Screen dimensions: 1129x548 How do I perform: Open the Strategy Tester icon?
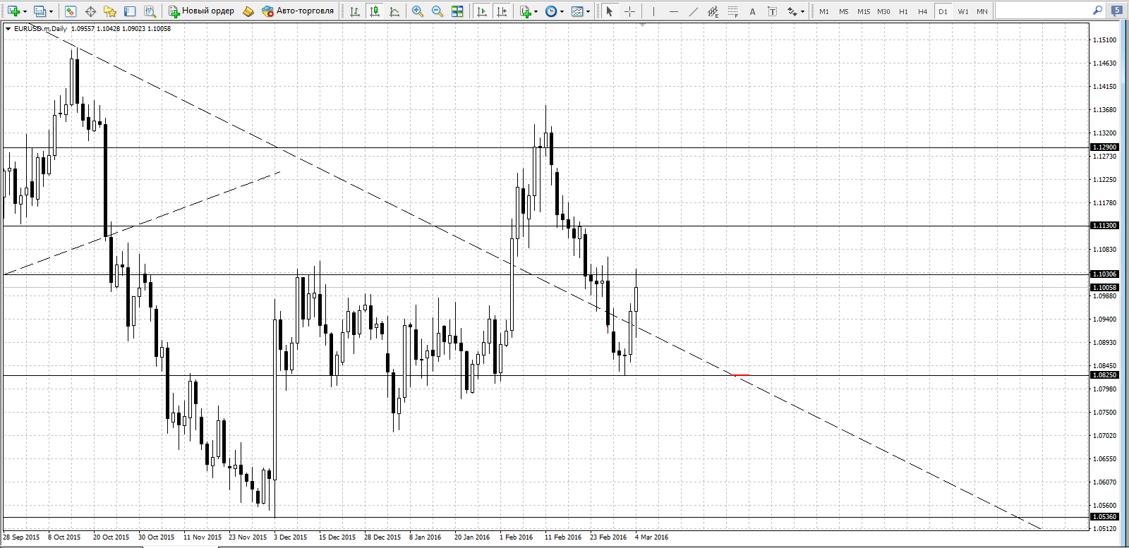[x=150, y=11]
